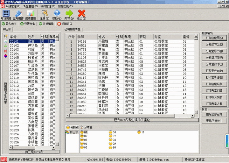Open the 系统管理 menu

click(13, 6)
